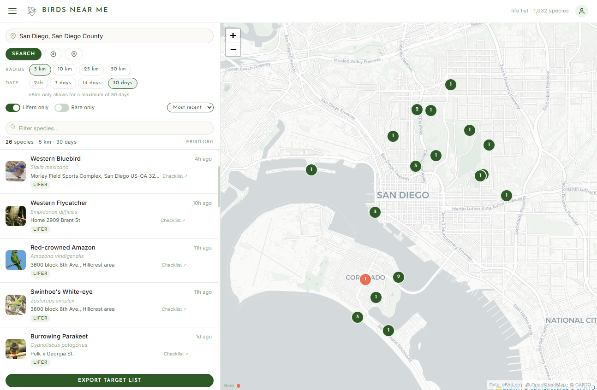Image resolution: width=597 pixels, height=390 pixels.
Task: Disable the Lifers only toggle
Action: 13,107
